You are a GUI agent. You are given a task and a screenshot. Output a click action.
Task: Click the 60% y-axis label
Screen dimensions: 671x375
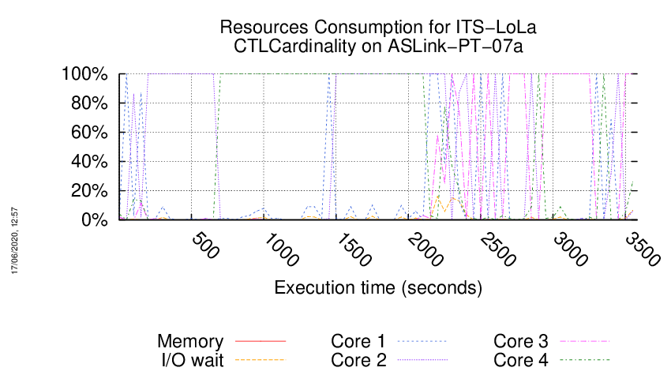click(x=89, y=133)
